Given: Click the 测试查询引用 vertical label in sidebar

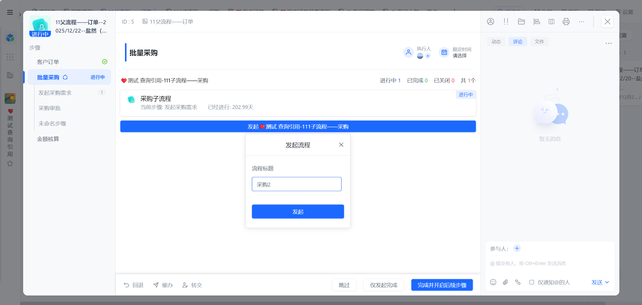Looking at the screenshot, I should (x=10, y=133).
